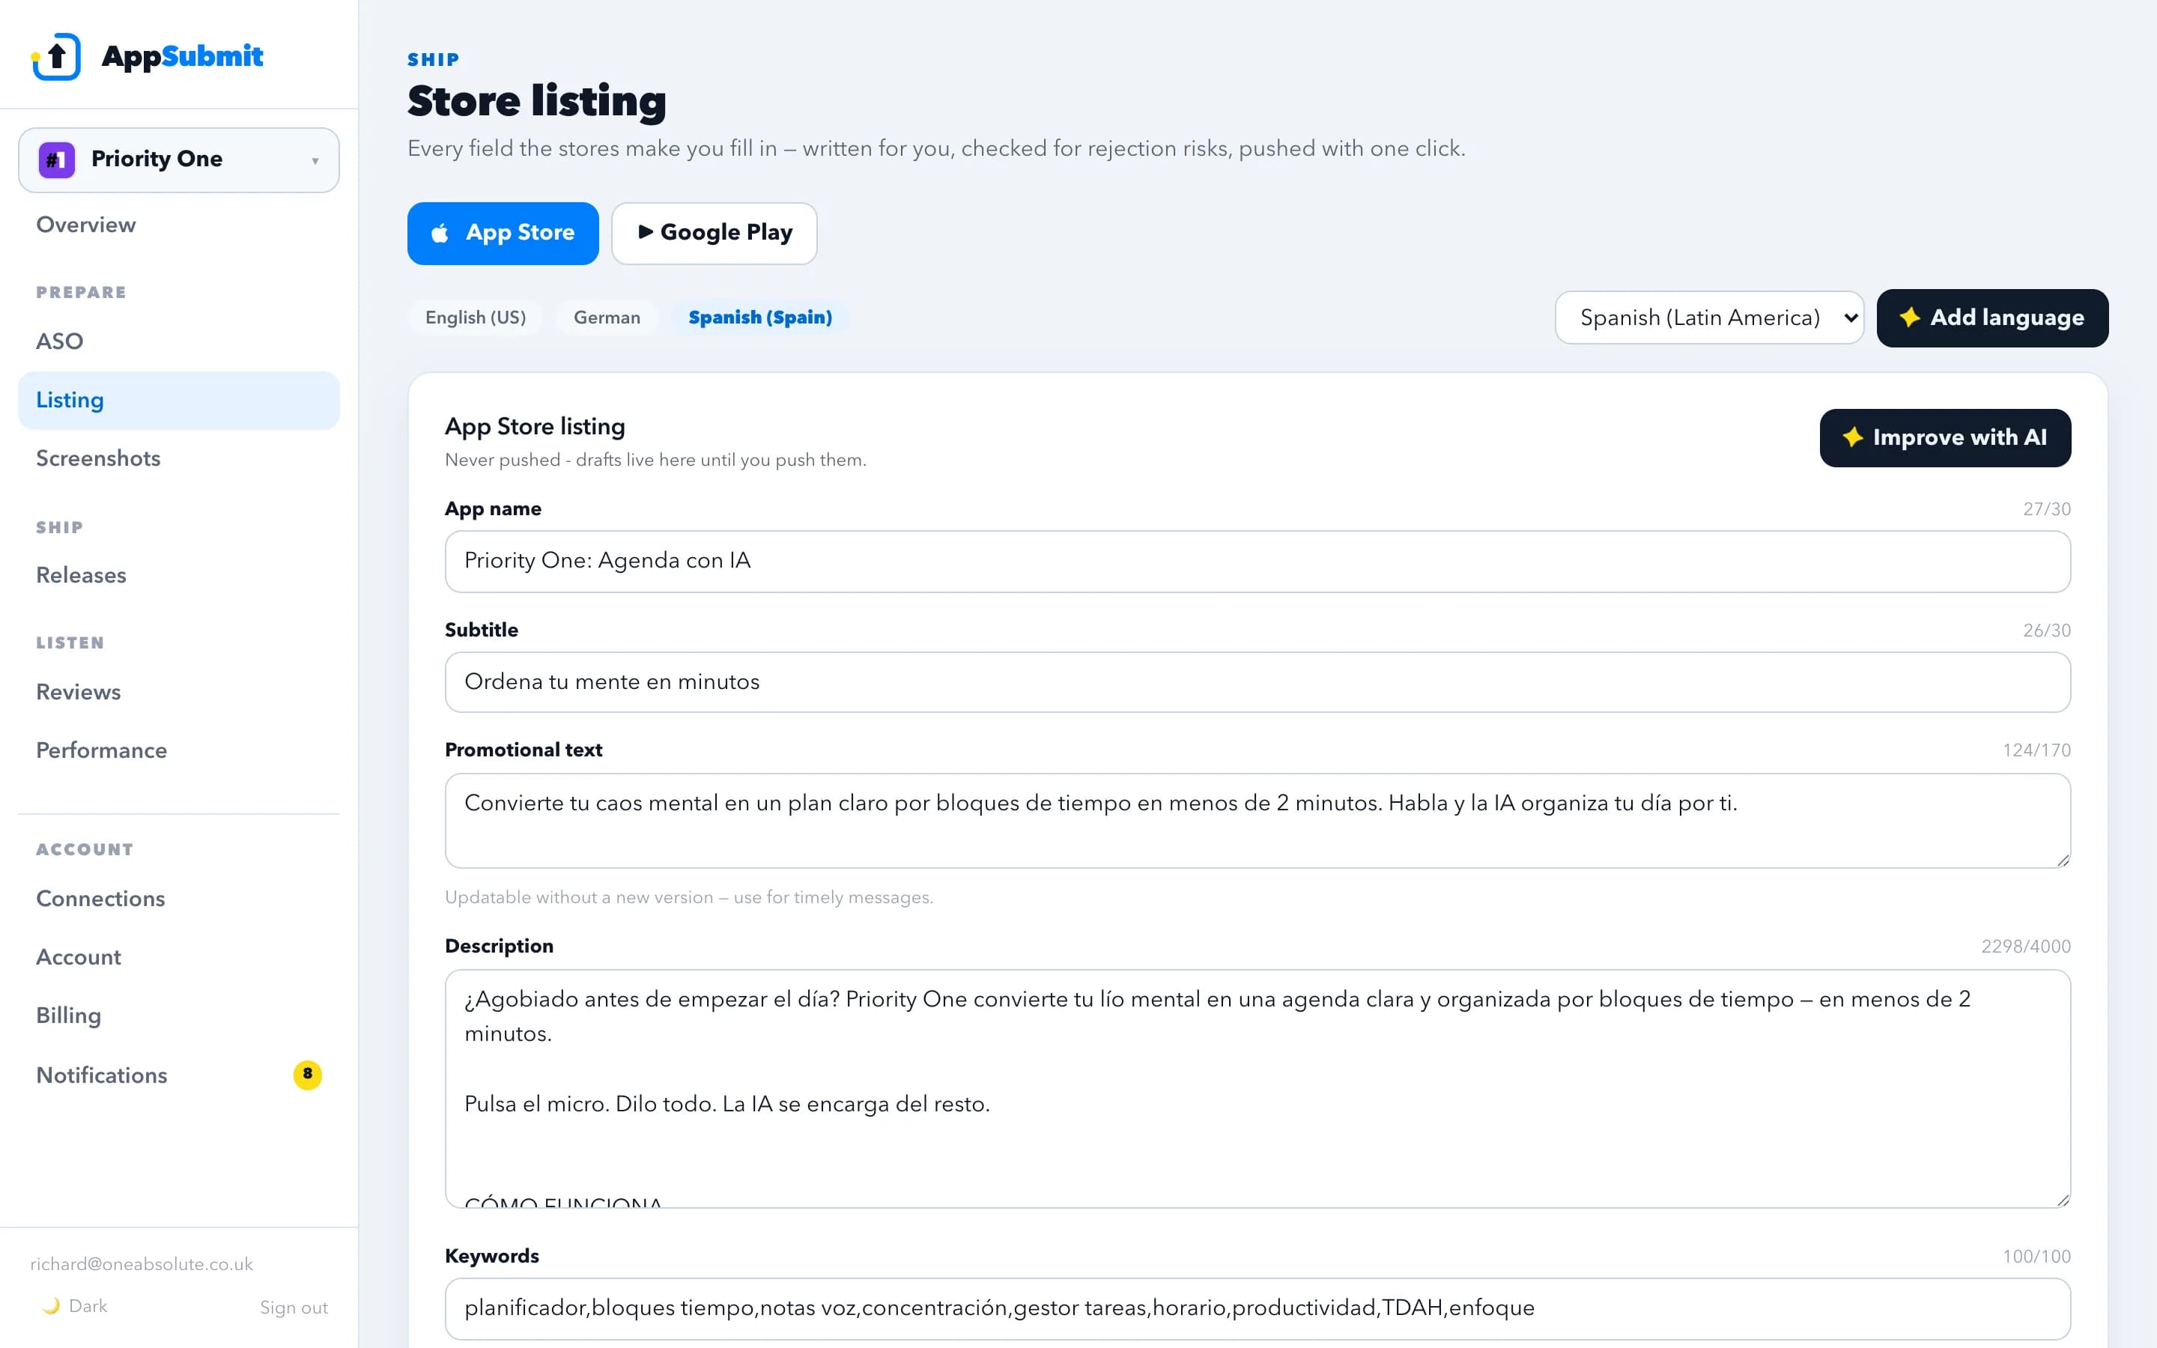The image size is (2157, 1348).
Task: Open the ASO section
Action: click(x=179, y=341)
